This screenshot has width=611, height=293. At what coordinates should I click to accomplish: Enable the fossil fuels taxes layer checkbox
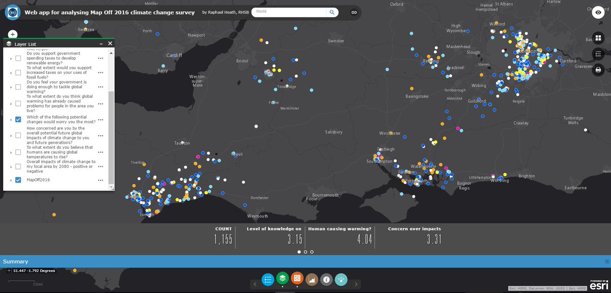tap(18, 73)
